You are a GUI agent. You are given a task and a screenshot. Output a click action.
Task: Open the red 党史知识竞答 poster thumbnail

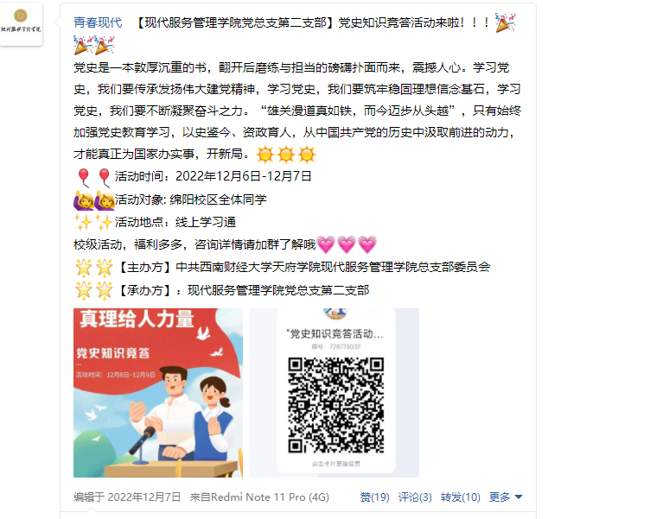pos(158,393)
